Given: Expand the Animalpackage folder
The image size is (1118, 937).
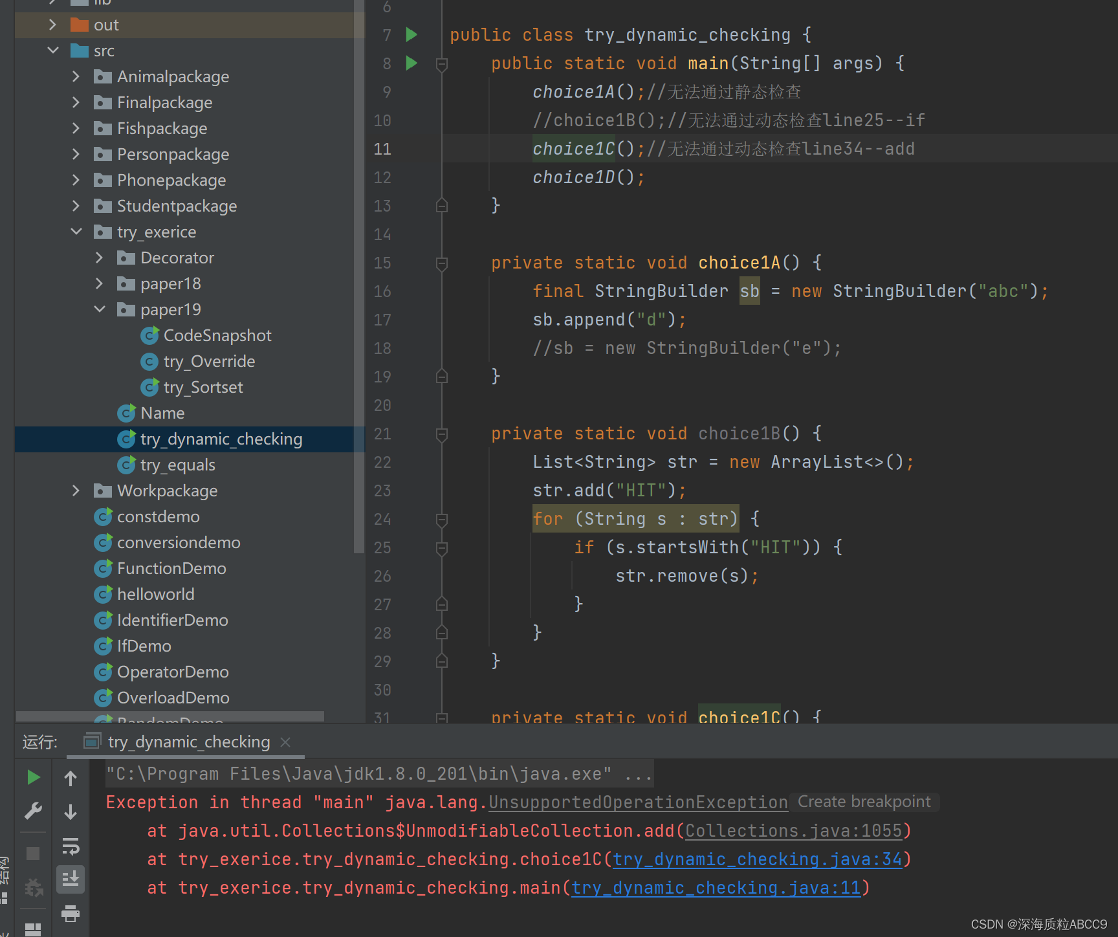Looking at the screenshot, I should (x=76, y=76).
